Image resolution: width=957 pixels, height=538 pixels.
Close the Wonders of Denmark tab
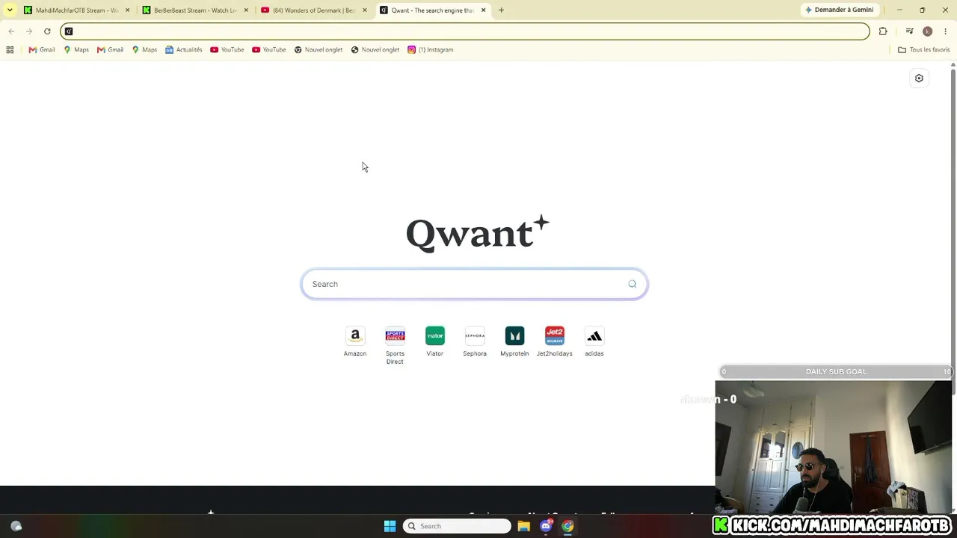tap(365, 10)
